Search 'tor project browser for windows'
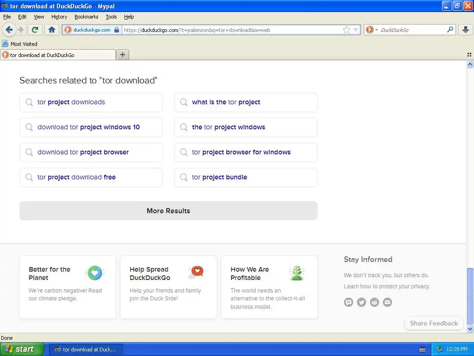This screenshot has height=356, width=474. [245, 152]
